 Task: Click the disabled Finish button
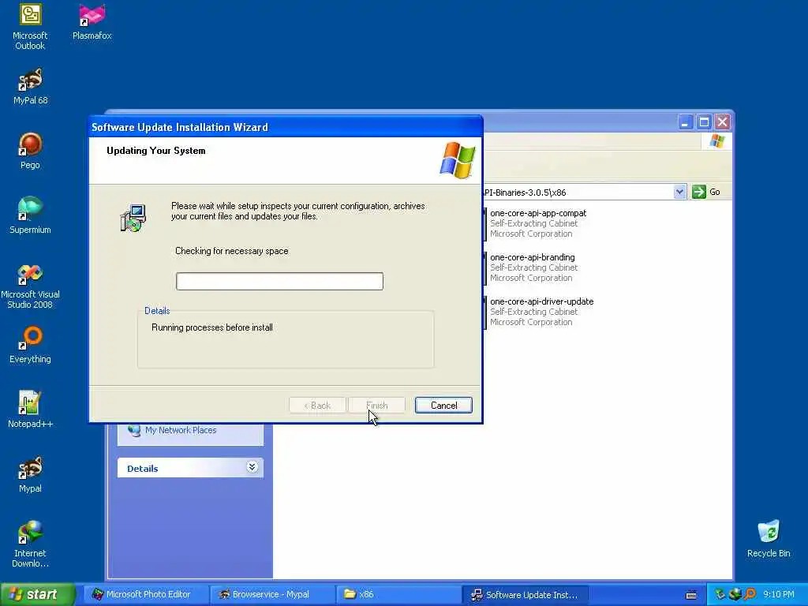click(x=376, y=406)
